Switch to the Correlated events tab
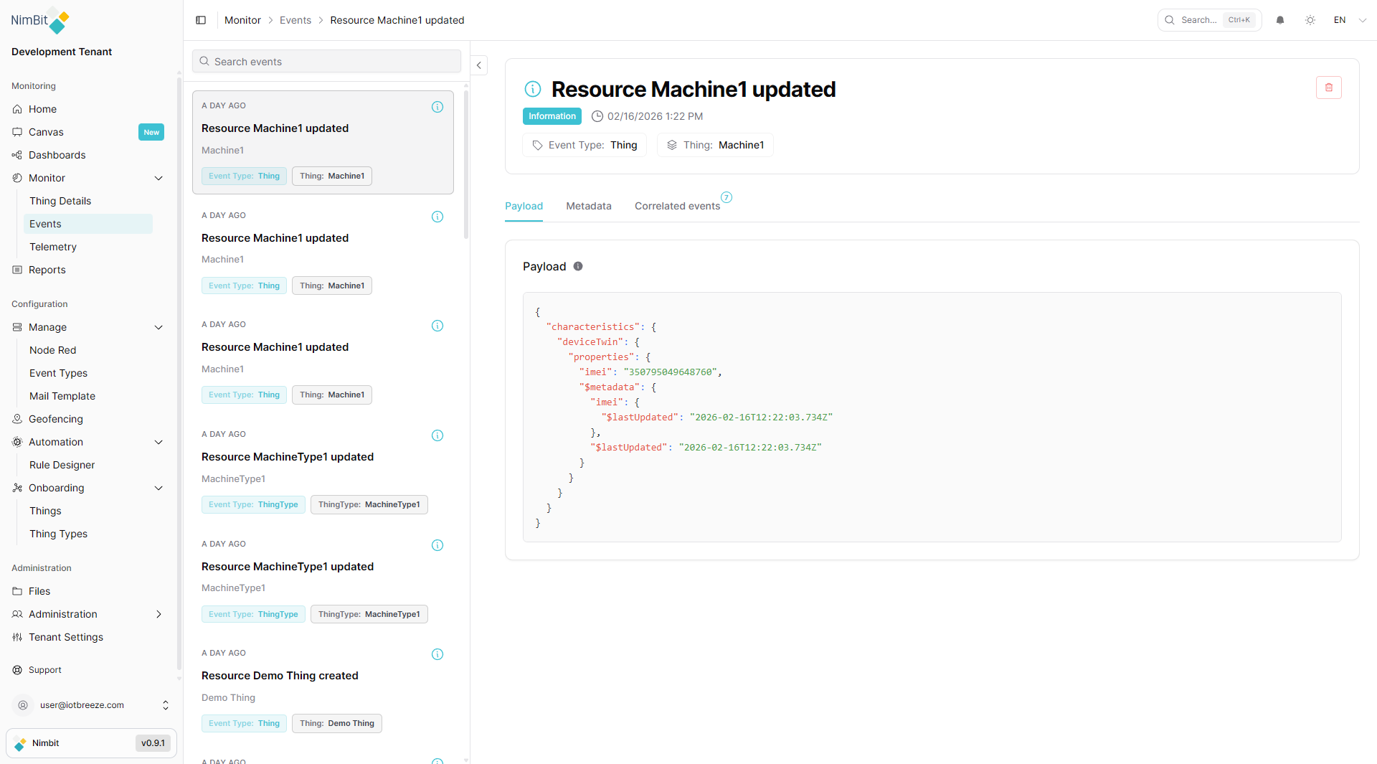Viewport: 1377px width, 764px height. 677,206
